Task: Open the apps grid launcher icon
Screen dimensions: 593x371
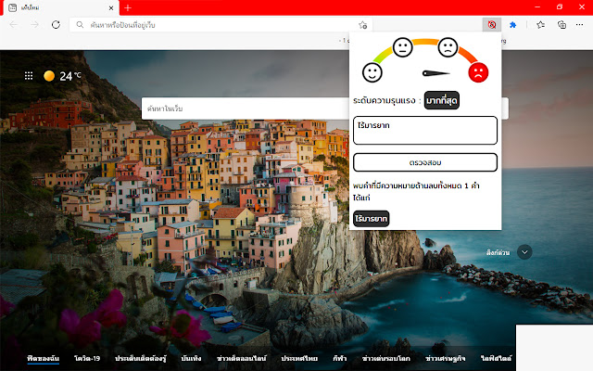Action: click(29, 76)
